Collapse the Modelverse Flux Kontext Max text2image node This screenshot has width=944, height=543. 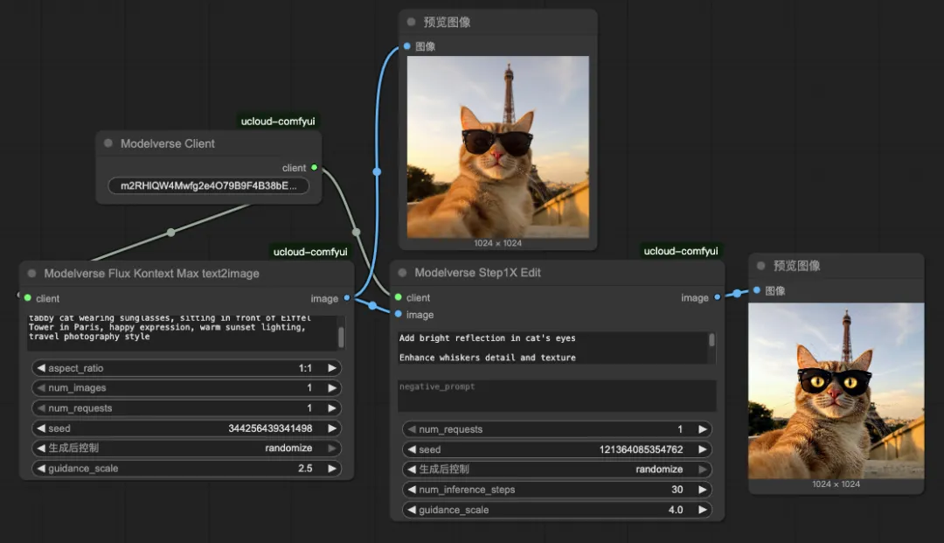(x=32, y=274)
